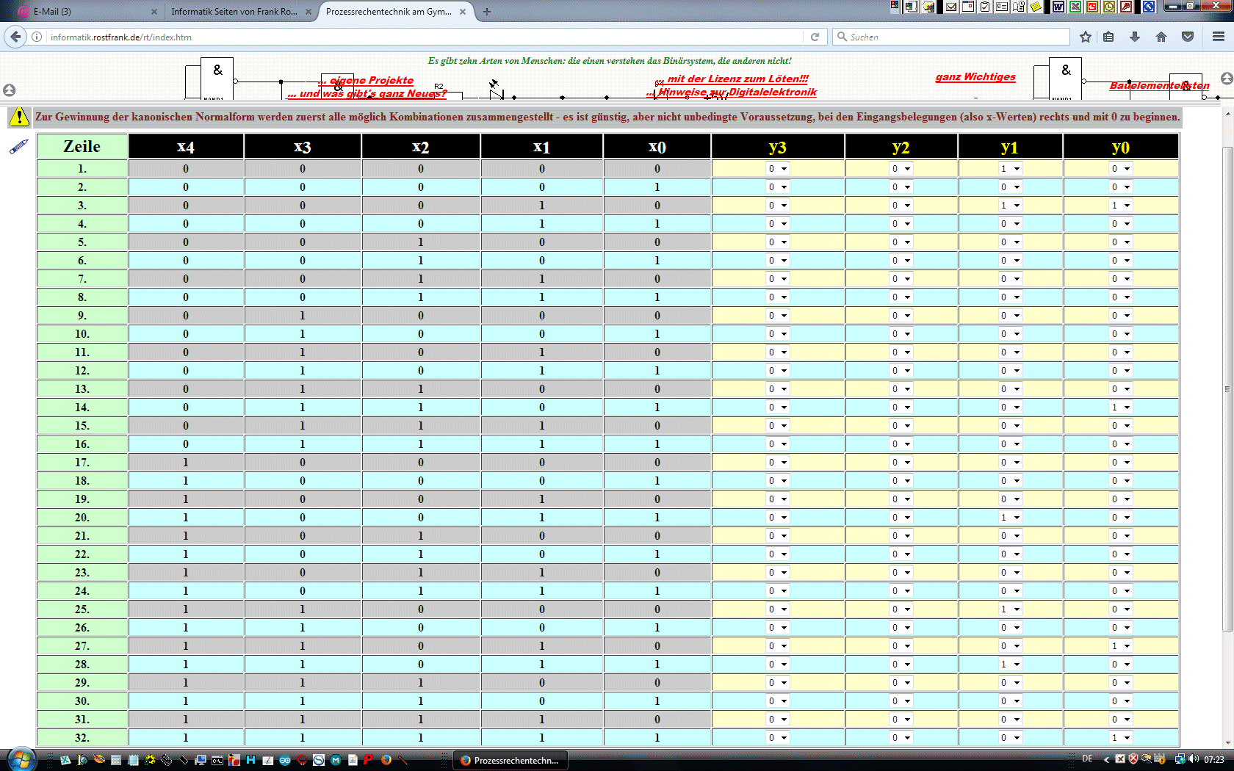This screenshot has width=1234, height=771.
Task: Open the Firefox hamburger menu
Action: [x=1218, y=37]
